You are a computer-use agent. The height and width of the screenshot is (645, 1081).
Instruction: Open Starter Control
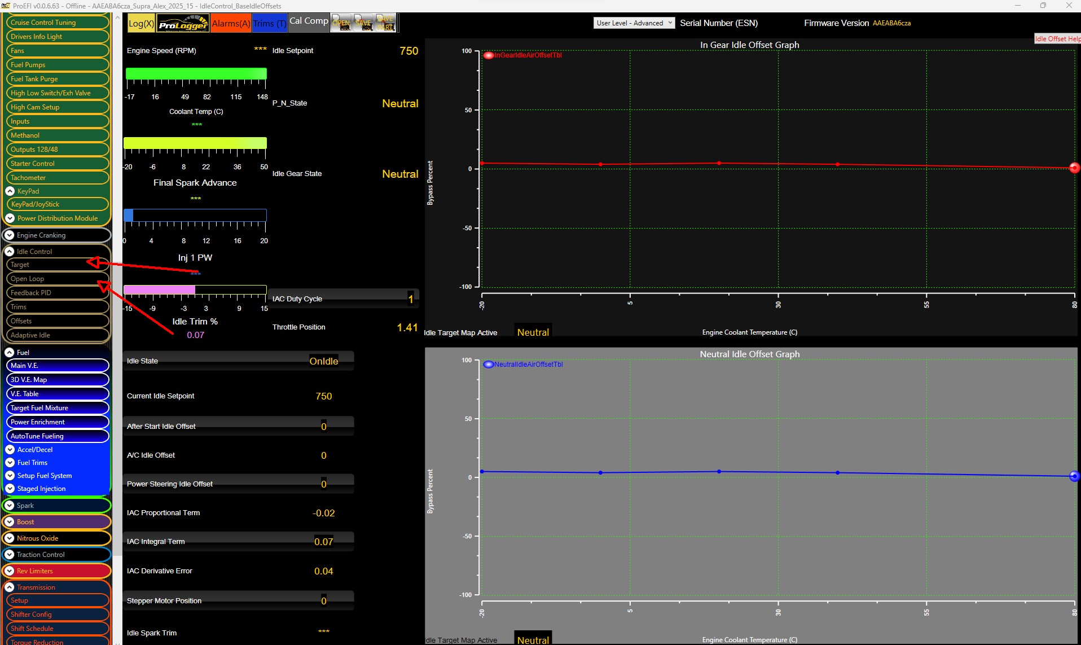(x=57, y=164)
